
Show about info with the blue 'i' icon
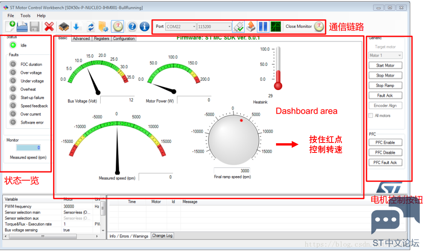[145, 26]
